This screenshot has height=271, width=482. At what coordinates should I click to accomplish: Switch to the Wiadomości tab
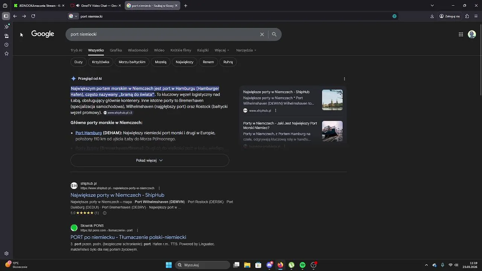pos(138,50)
